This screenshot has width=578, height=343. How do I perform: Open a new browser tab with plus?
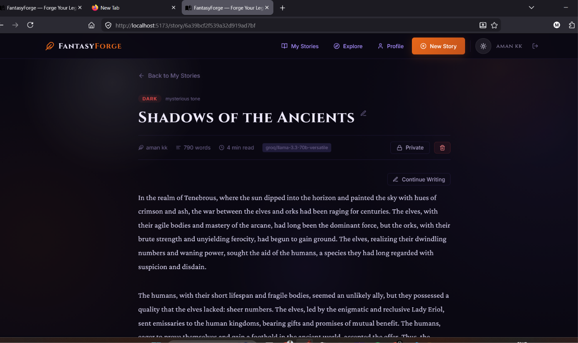(282, 8)
